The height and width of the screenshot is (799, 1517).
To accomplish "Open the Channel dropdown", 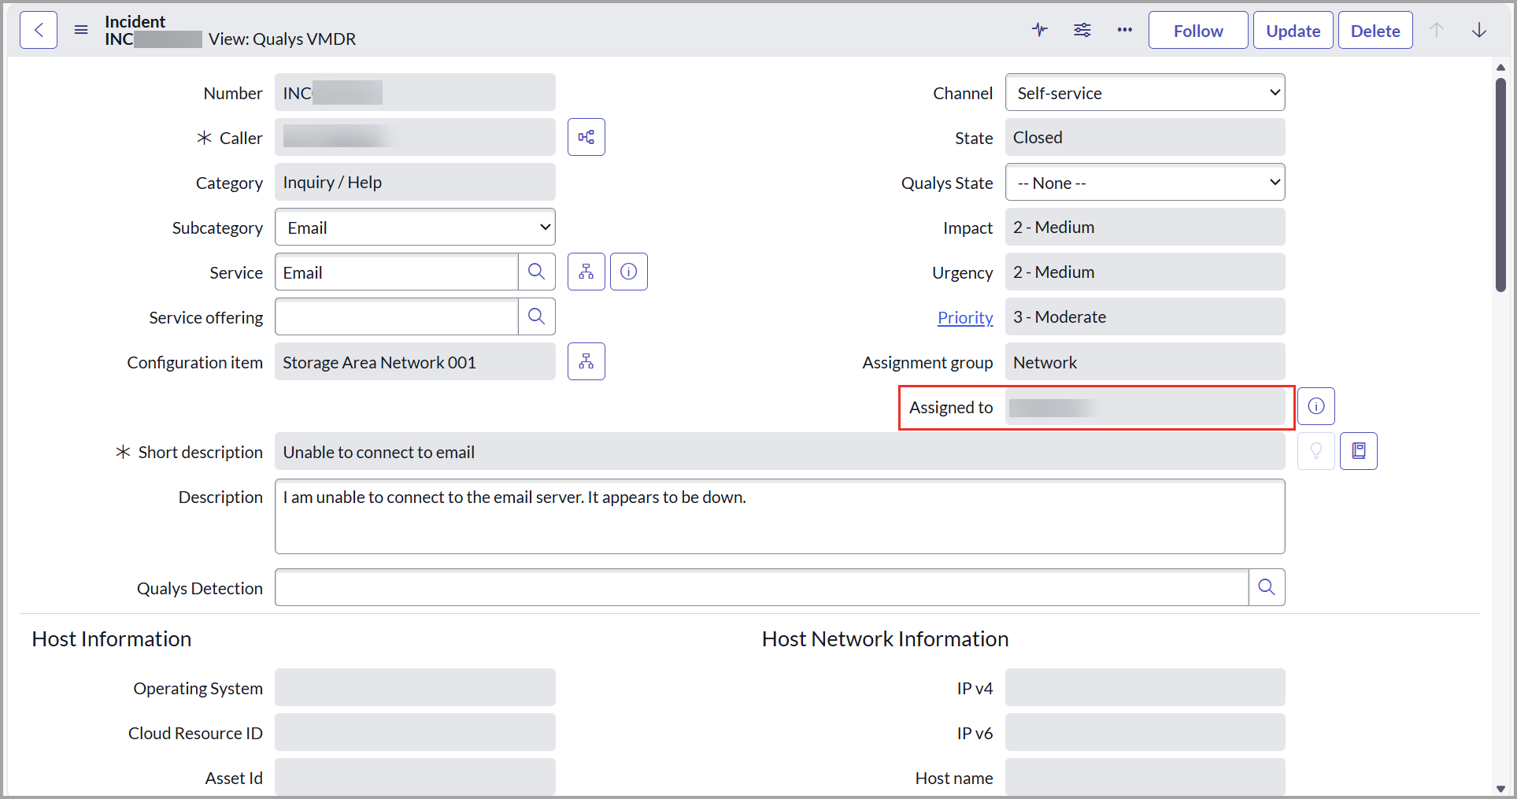I will [1145, 93].
